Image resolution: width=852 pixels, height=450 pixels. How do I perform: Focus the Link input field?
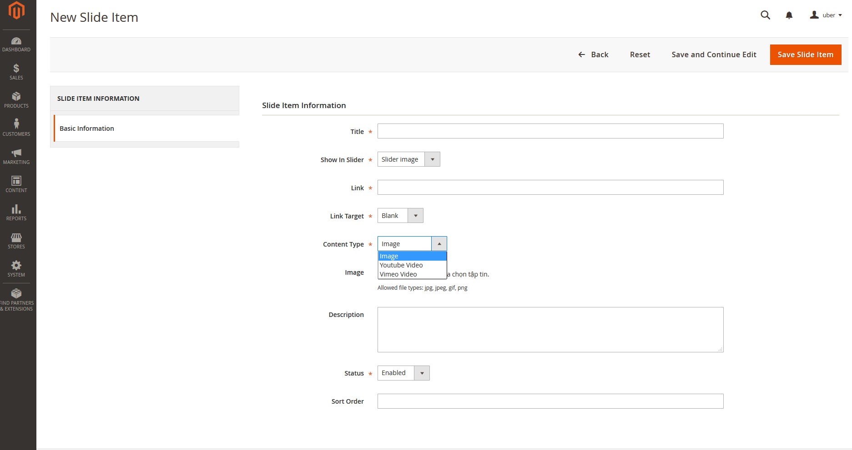(x=550, y=188)
